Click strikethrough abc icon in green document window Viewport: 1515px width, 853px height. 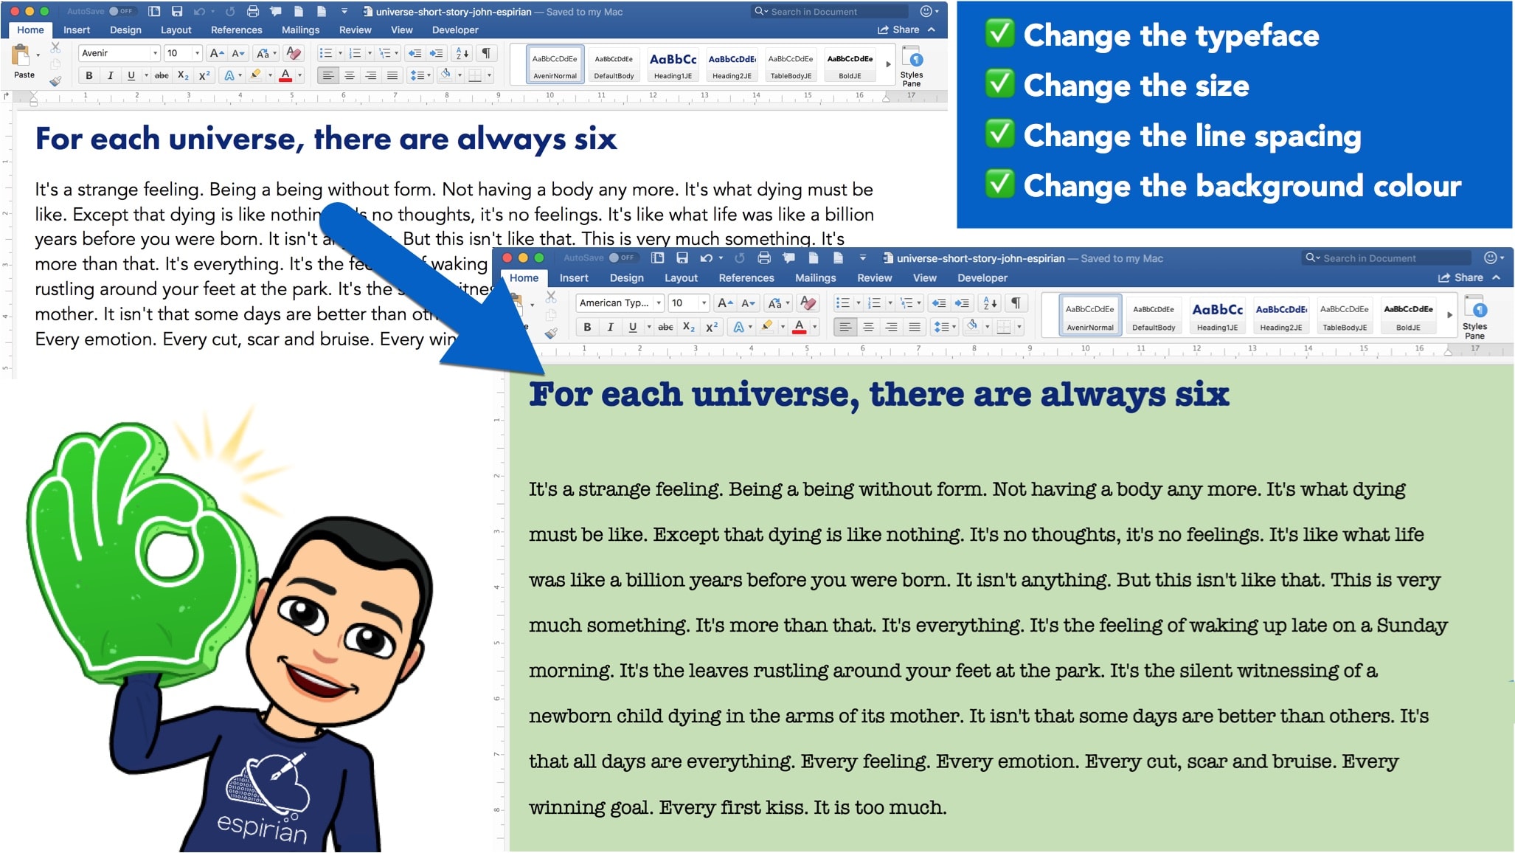665,327
